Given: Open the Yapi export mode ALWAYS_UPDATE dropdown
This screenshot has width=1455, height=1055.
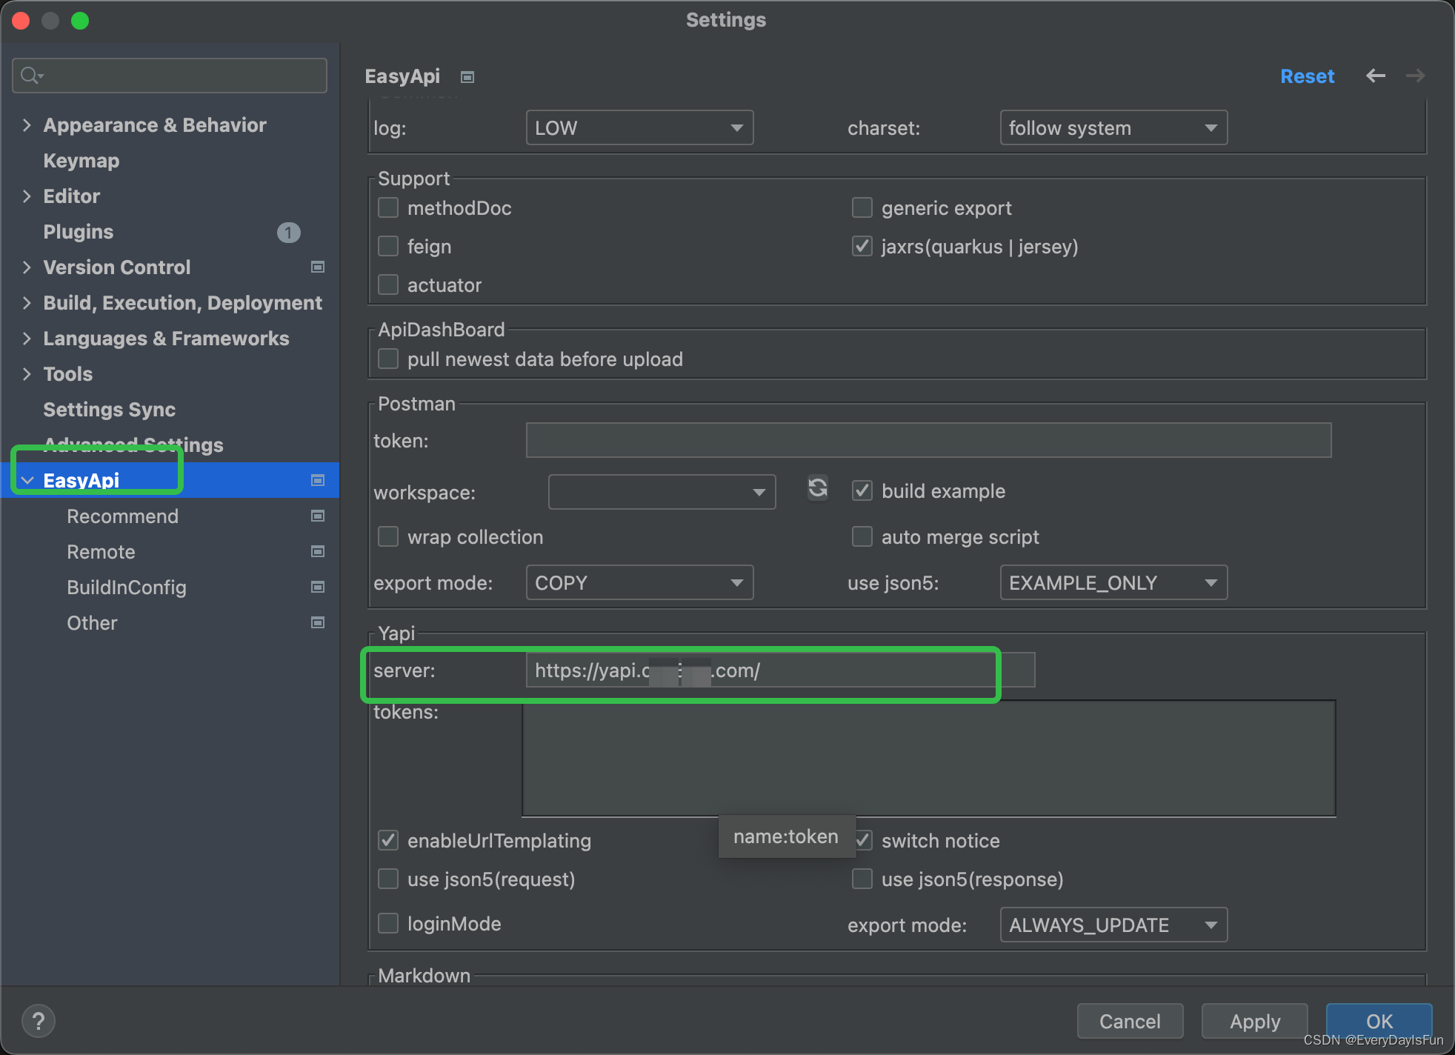Looking at the screenshot, I should click(x=1113, y=925).
